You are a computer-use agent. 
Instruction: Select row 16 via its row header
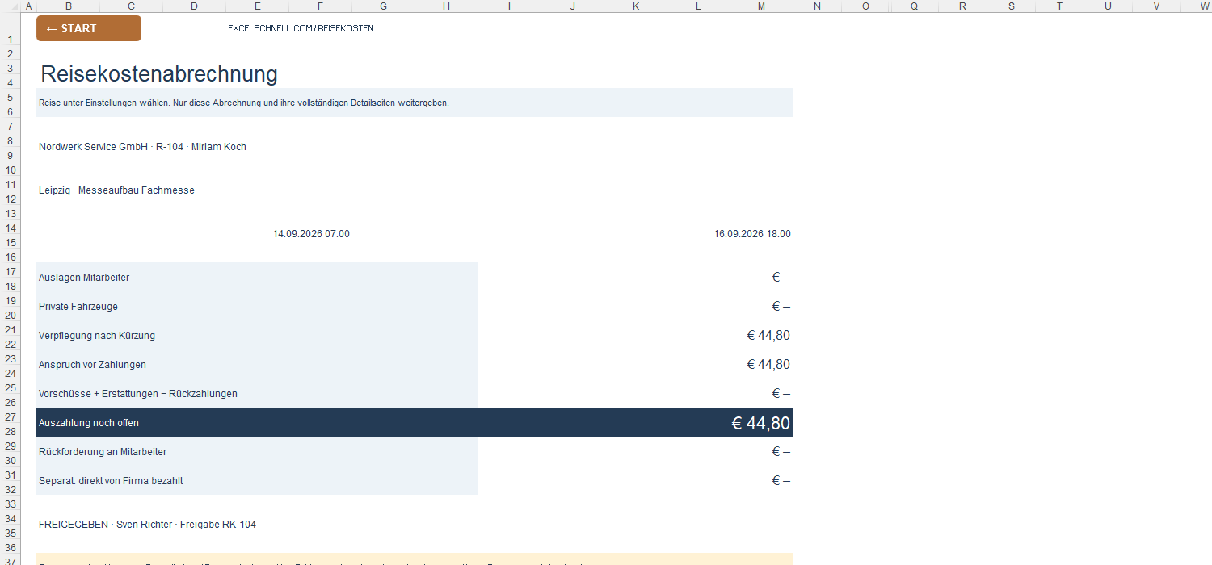pos(11,257)
